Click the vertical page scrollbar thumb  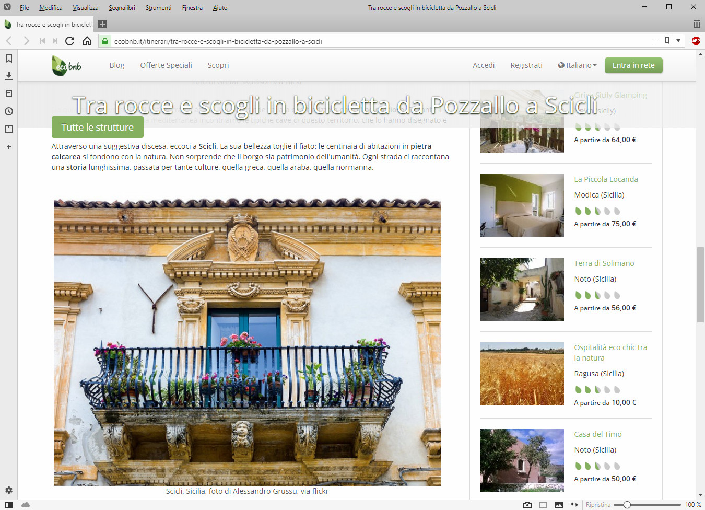point(700,285)
